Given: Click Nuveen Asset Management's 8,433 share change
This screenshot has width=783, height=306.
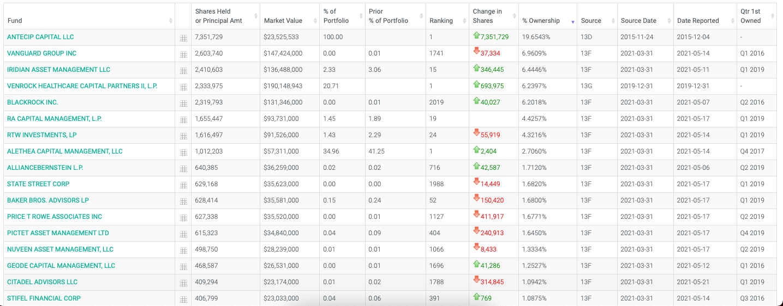Looking at the screenshot, I should pyautogui.click(x=488, y=250).
